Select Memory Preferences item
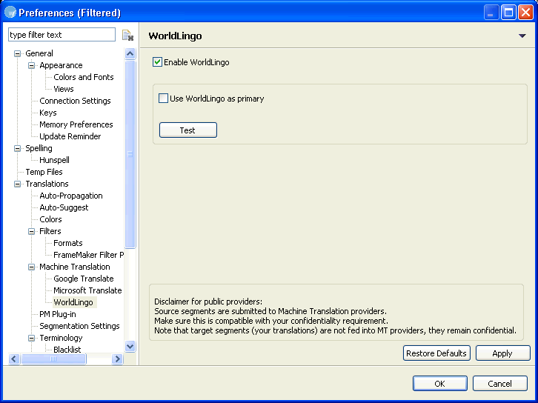 (x=76, y=124)
